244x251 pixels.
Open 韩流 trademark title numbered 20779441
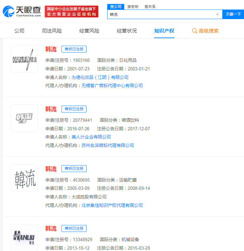point(51,109)
